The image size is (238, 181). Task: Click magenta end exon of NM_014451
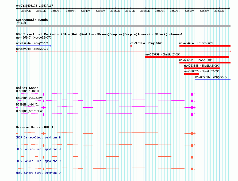[x=192, y=108]
